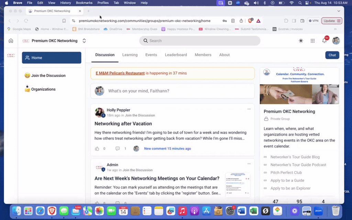Switch to the Leaderboard tab
The image size is (352, 220).
[x=176, y=55]
